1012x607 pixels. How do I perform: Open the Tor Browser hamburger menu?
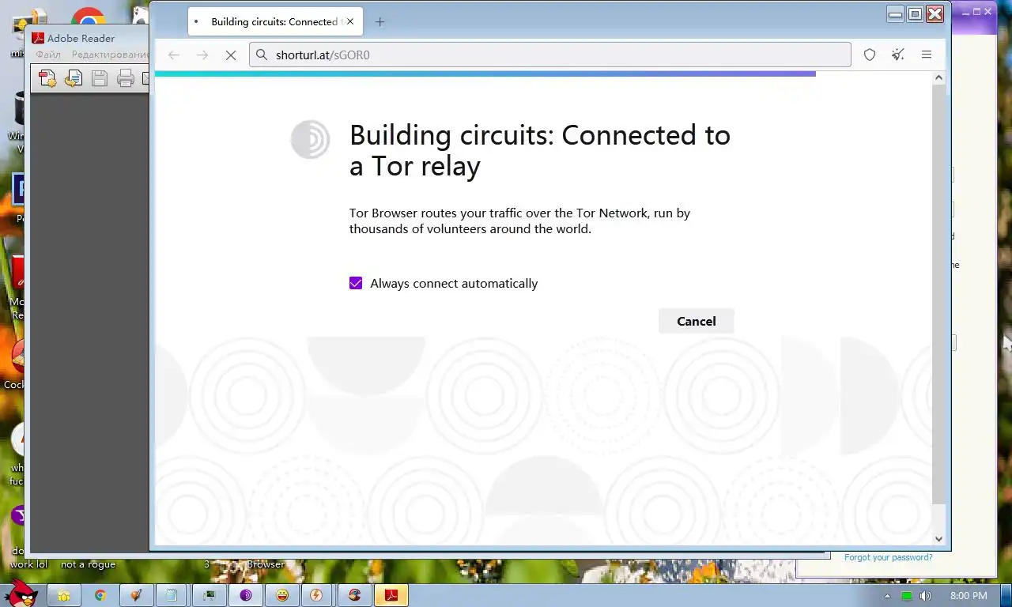pyautogui.click(x=927, y=55)
